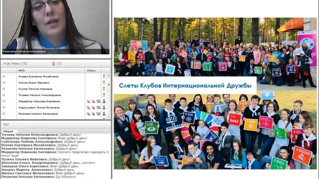Click the bottom group photo on slide
Image resolution: width=319 pixels, height=179 pixels.
(215, 131)
